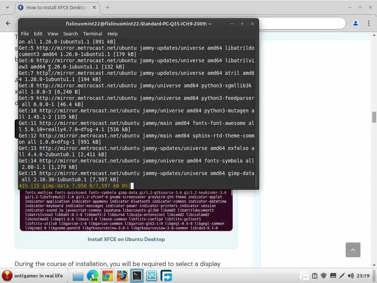
Task: Open the volume control tray icon
Action: click(350, 276)
